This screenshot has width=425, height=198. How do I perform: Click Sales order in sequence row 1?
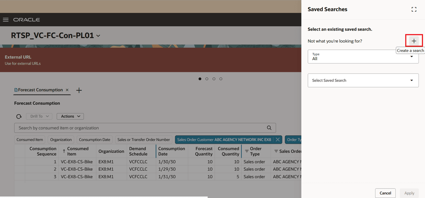click(254, 162)
